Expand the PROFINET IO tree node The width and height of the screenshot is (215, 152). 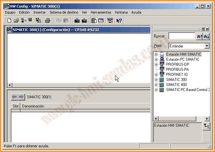tap(156, 75)
